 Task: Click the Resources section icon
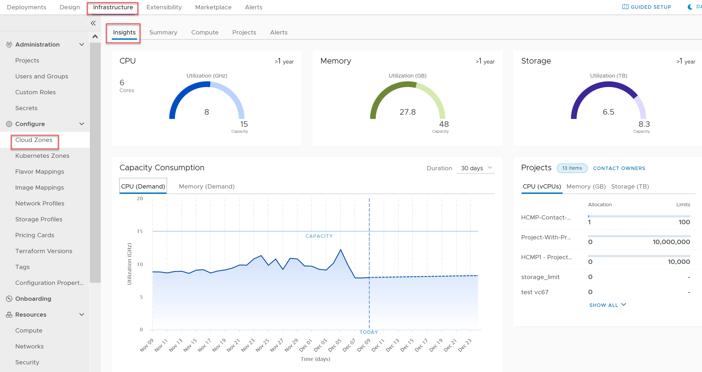click(8, 315)
